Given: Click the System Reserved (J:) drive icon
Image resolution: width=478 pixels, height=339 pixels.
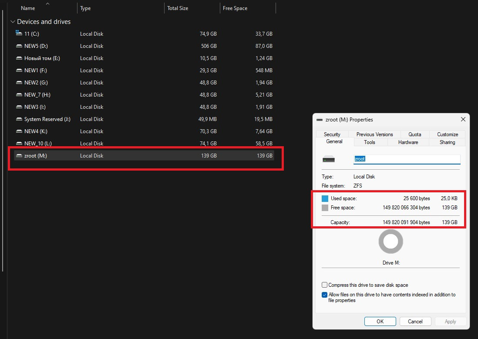Looking at the screenshot, I should (x=19, y=119).
